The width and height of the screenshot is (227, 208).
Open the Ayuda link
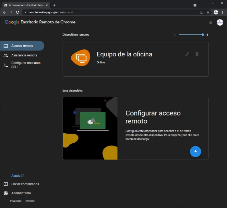(18, 176)
